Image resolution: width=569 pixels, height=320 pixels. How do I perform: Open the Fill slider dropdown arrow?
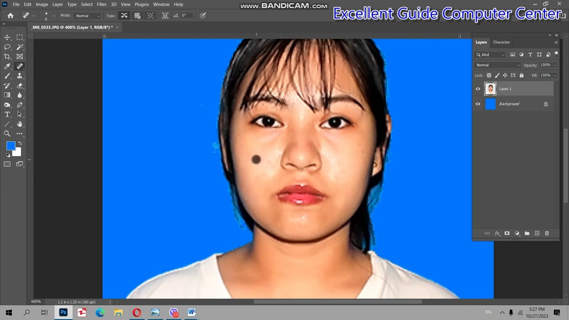coord(555,76)
